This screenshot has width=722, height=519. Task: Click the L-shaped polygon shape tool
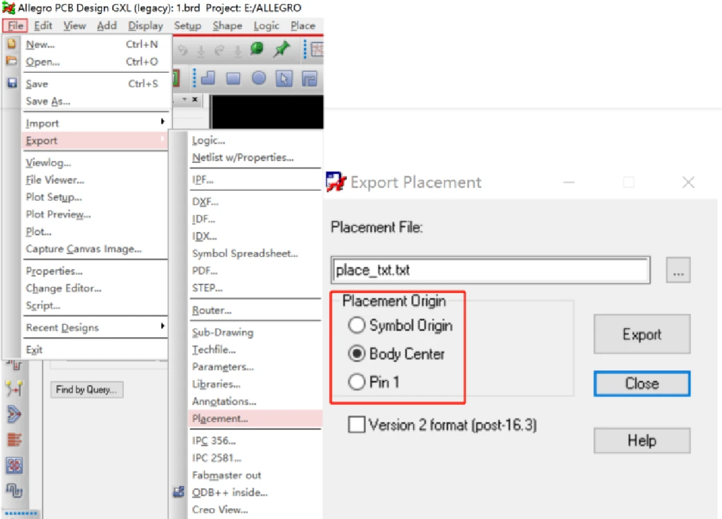point(208,78)
